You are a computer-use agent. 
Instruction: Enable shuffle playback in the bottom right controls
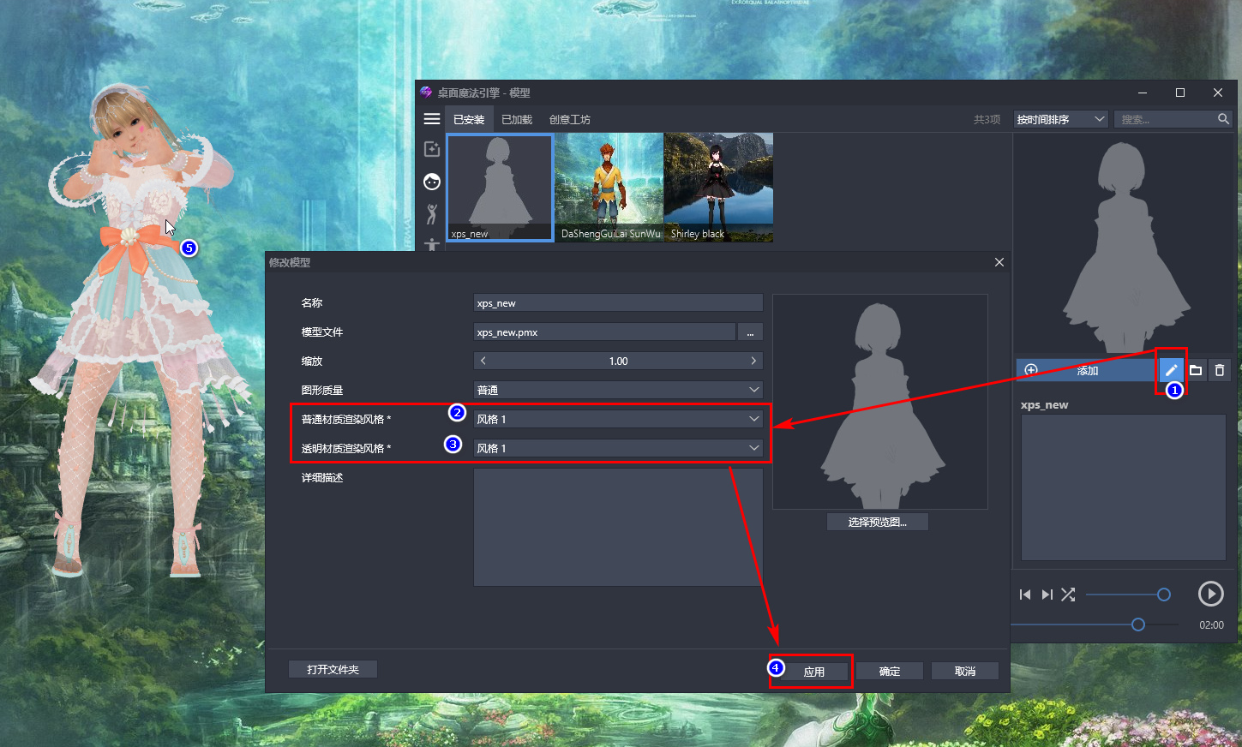[x=1068, y=594]
